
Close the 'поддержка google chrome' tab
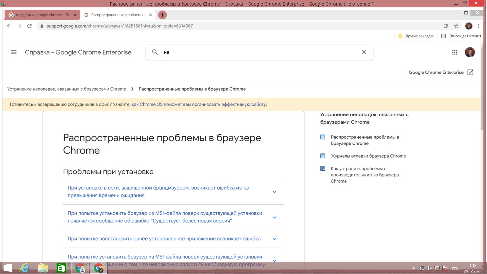75,15
